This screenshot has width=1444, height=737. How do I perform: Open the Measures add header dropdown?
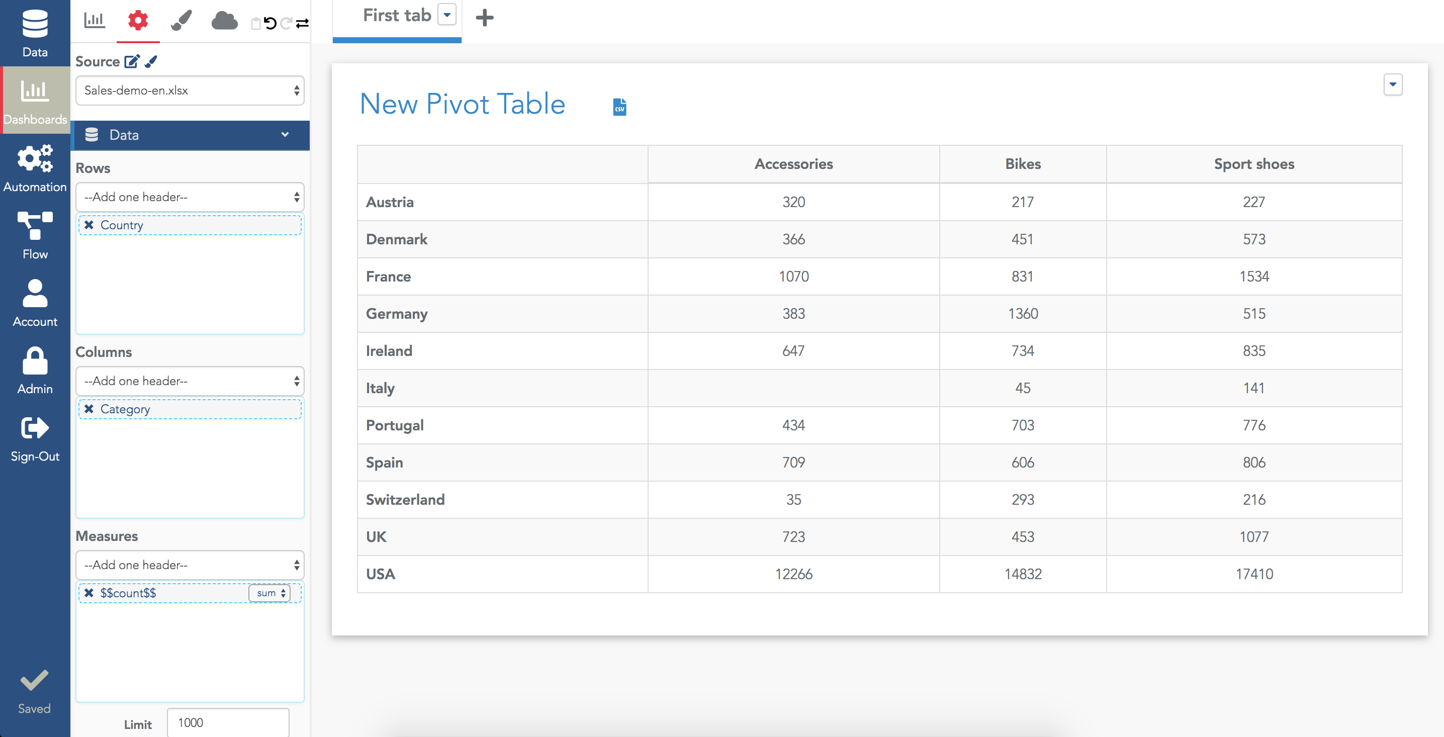click(190, 565)
